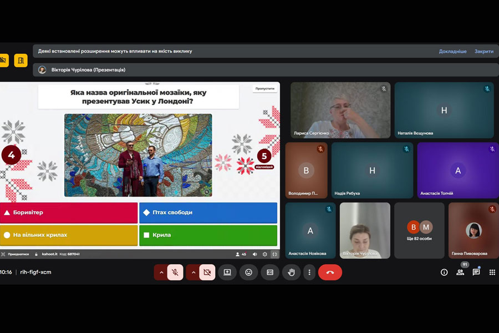Expand video settings chevron beside camera
Viewport: 499px width, 333px height.
193,272
